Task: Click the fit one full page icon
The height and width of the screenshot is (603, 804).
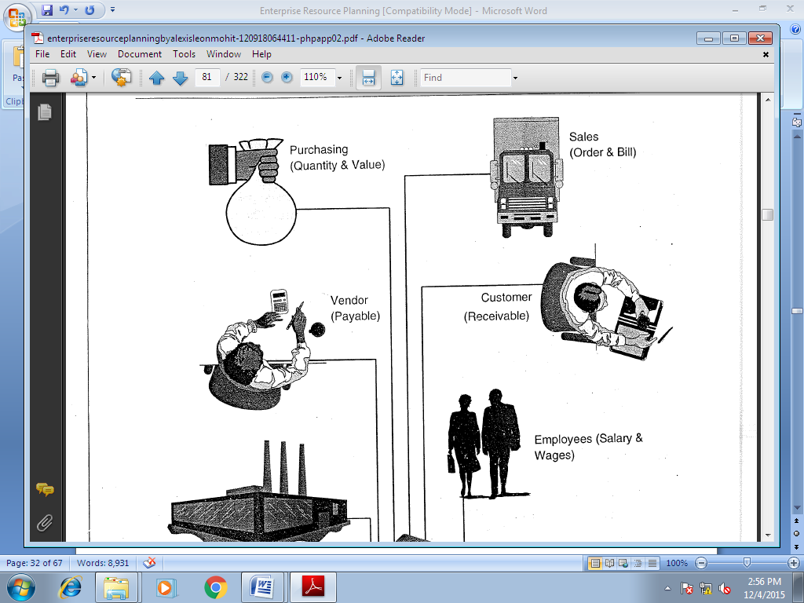Action: point(397,78)
